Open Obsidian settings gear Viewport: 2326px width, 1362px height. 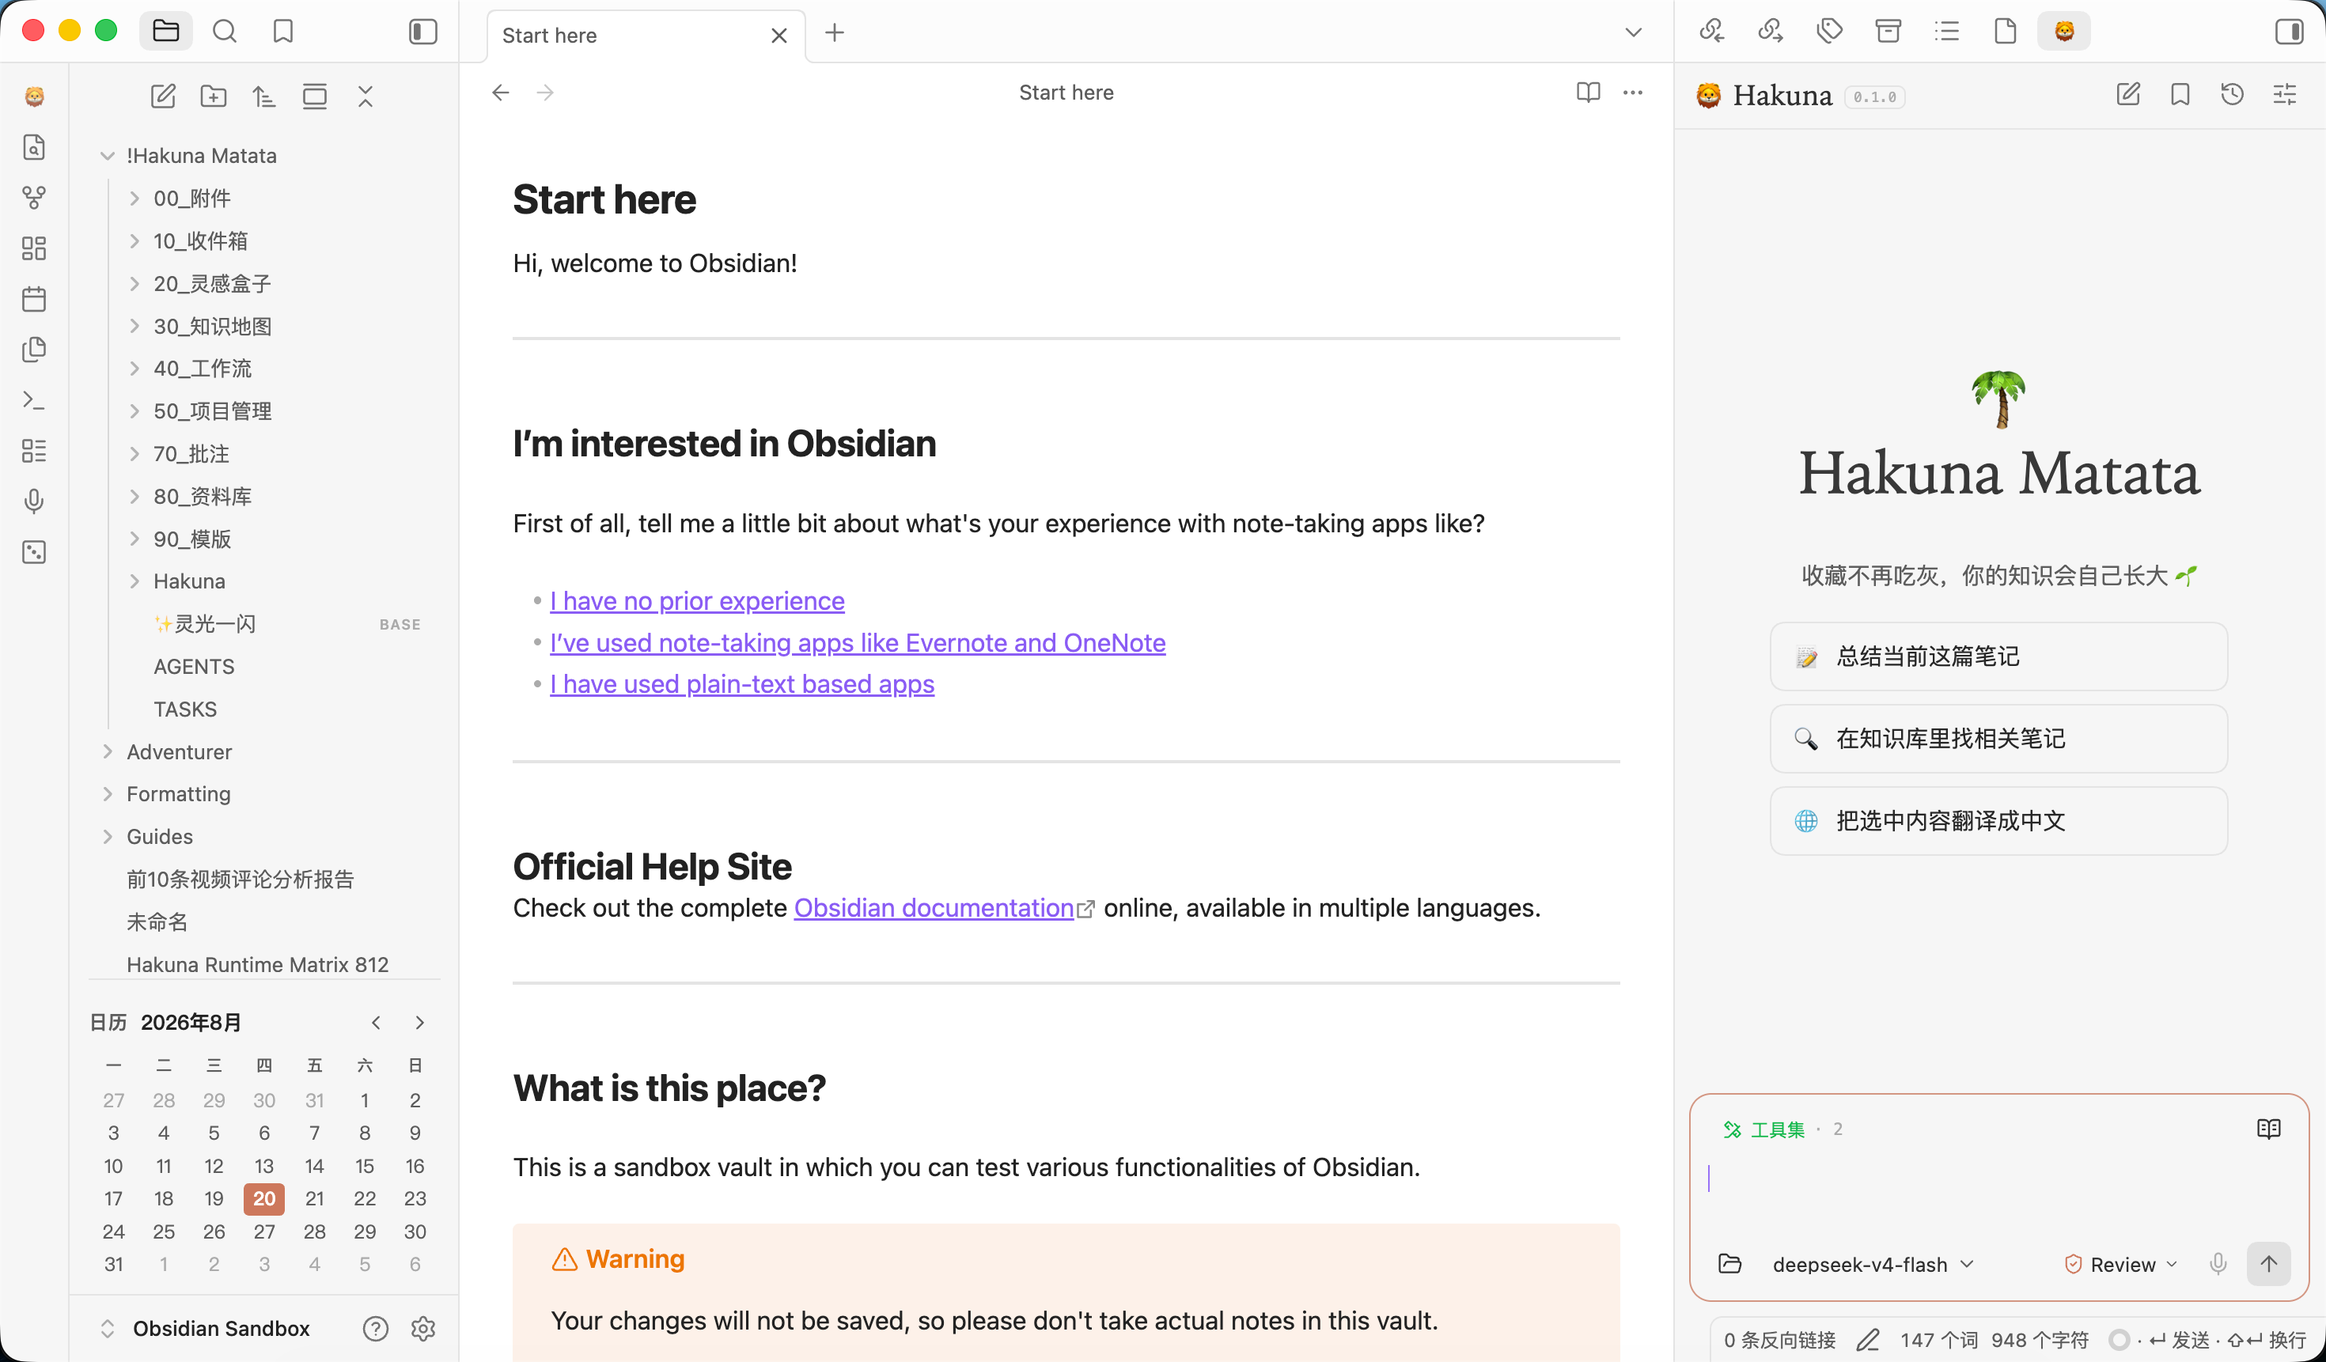422,1329
